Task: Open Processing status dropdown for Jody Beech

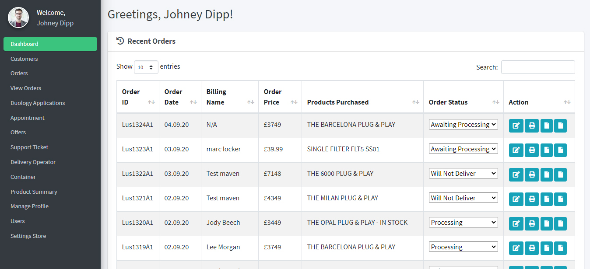Action: point(463,222)
